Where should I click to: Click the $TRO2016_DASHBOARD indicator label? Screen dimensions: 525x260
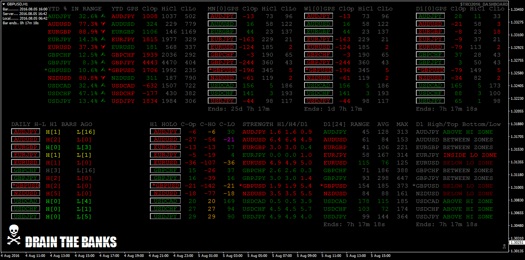[x=484, y=4]
